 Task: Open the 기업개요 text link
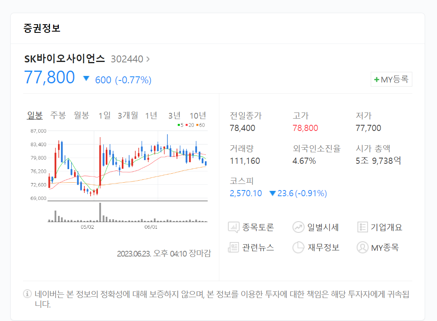pos(386,227)
